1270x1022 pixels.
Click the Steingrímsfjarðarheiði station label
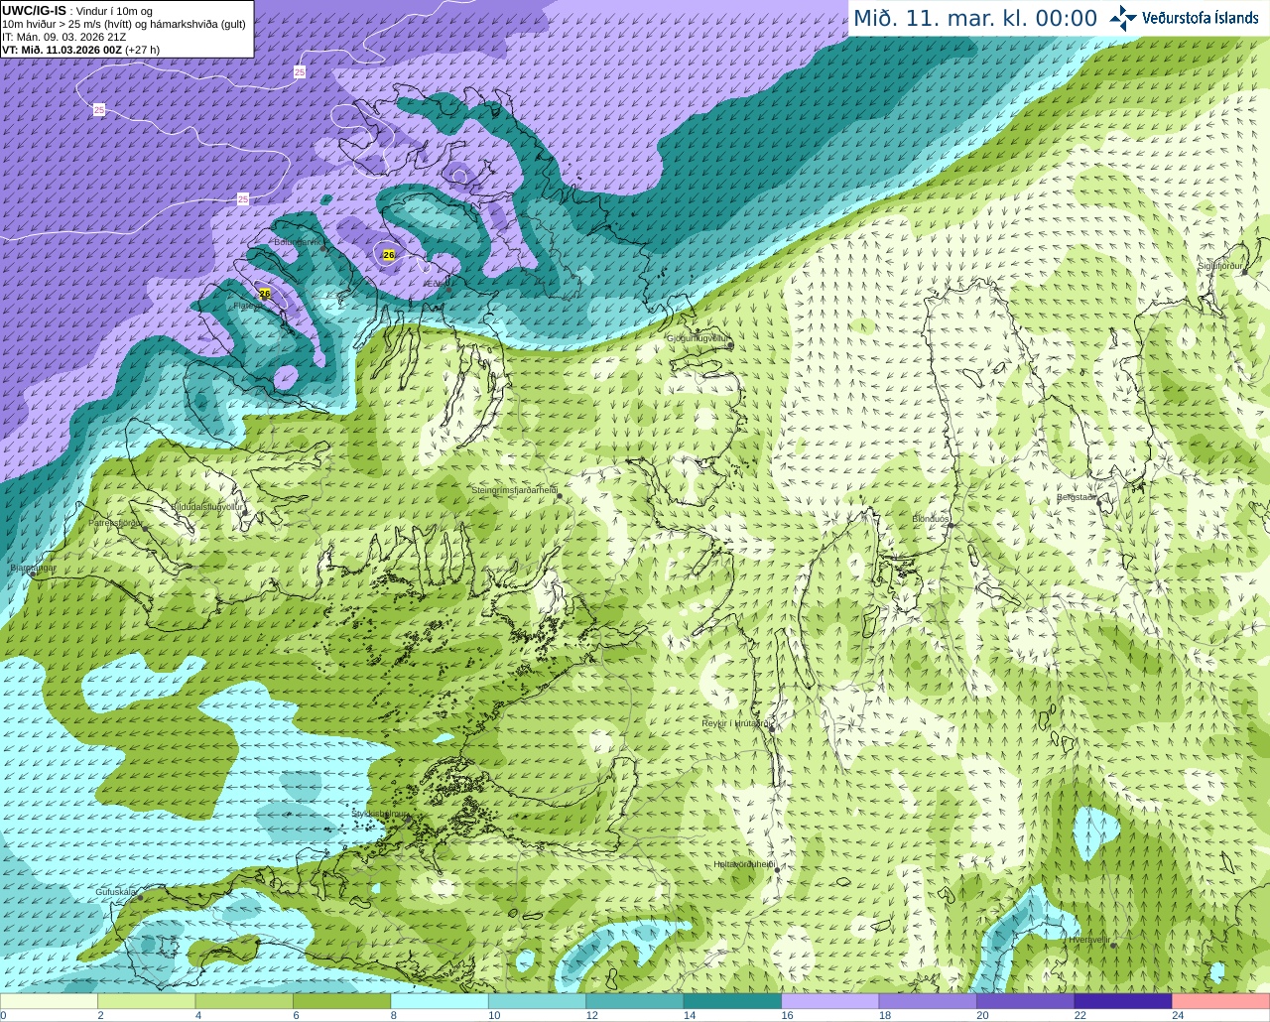514,490
